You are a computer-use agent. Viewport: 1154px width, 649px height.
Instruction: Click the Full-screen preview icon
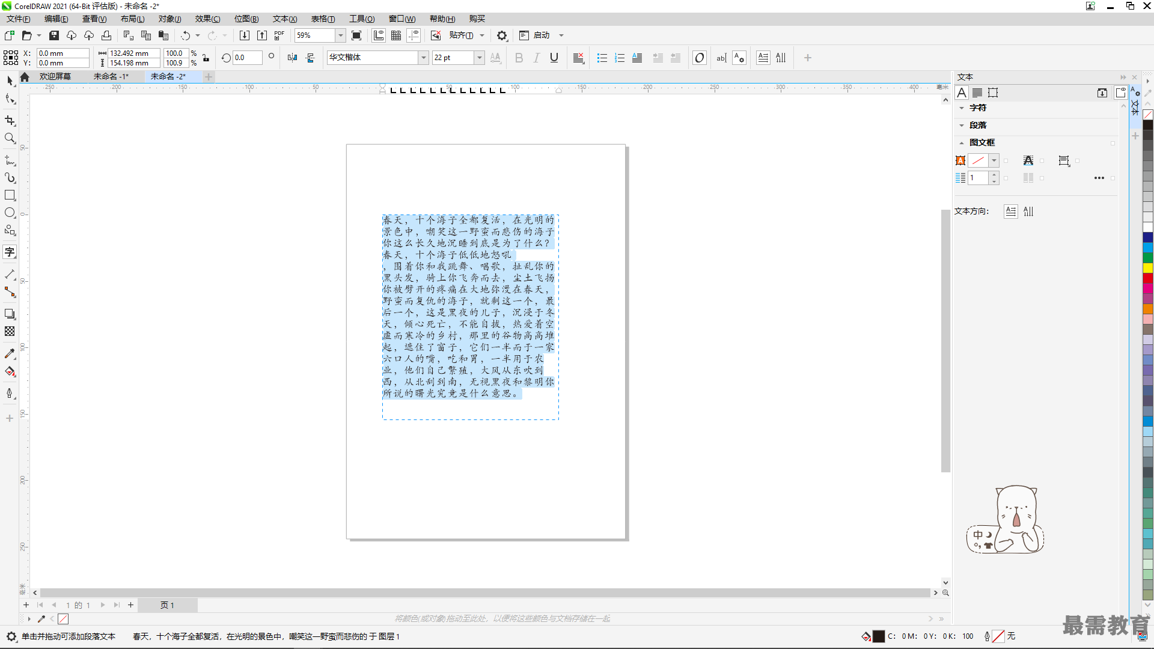356,35
